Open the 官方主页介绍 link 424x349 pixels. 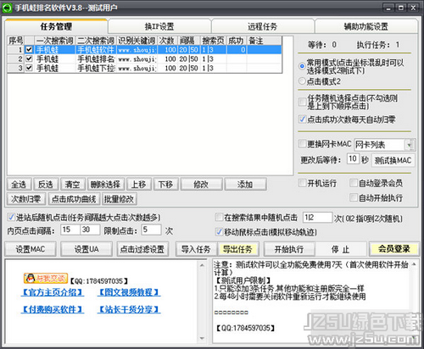click(x=53, y=292)
